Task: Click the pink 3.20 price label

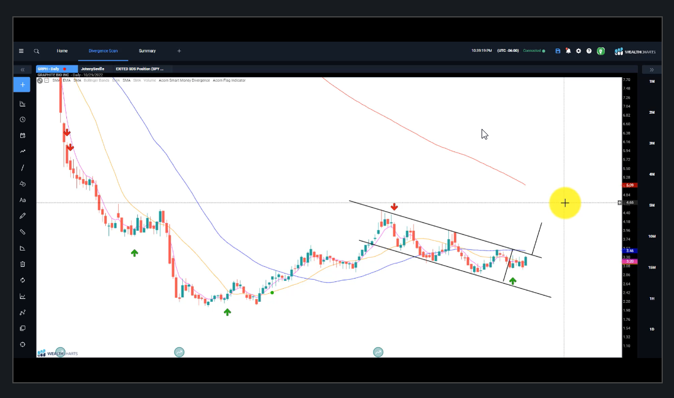Action: pos(630,262)
